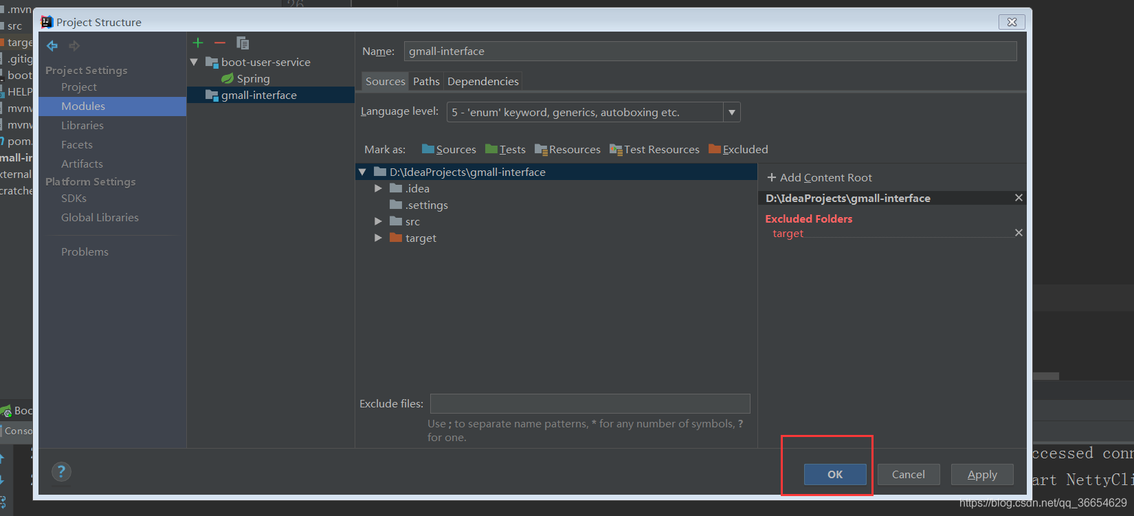Open Global Libraries settings
This screenshot has width=1134, height=516.
[x=100, y=217]
